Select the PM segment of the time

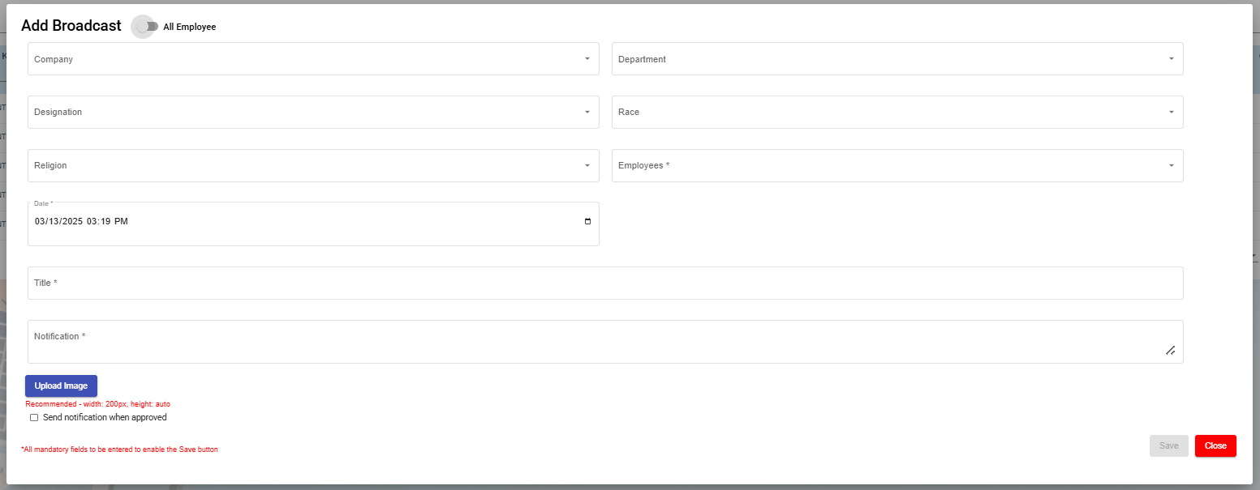pyautogui.click(x=122, y=222)
